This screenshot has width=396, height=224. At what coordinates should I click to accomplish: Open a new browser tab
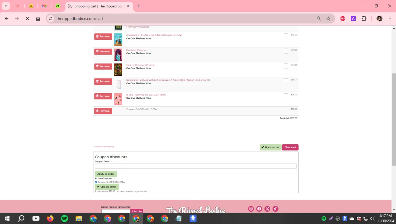[x=139, y=6]
